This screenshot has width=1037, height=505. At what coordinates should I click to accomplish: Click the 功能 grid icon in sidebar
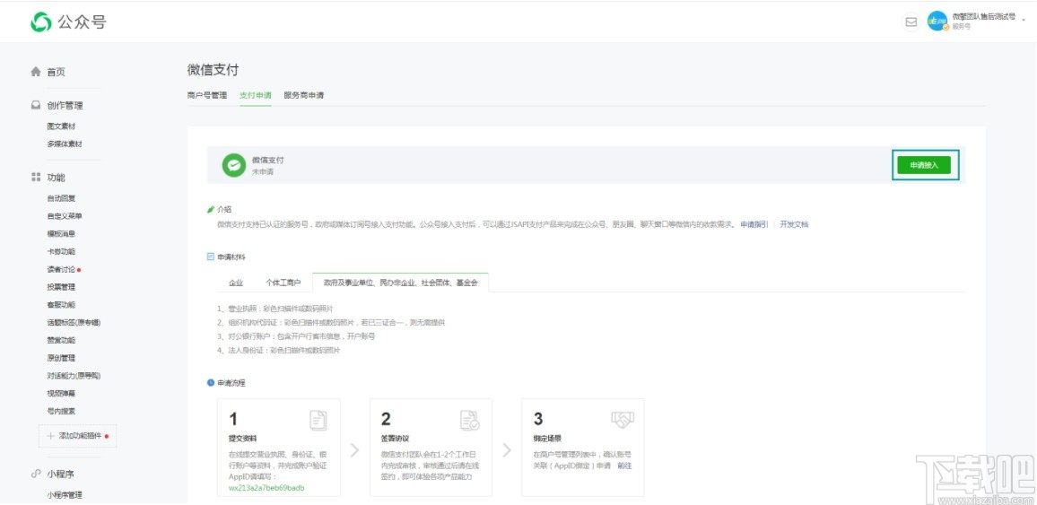click(36, 177)
